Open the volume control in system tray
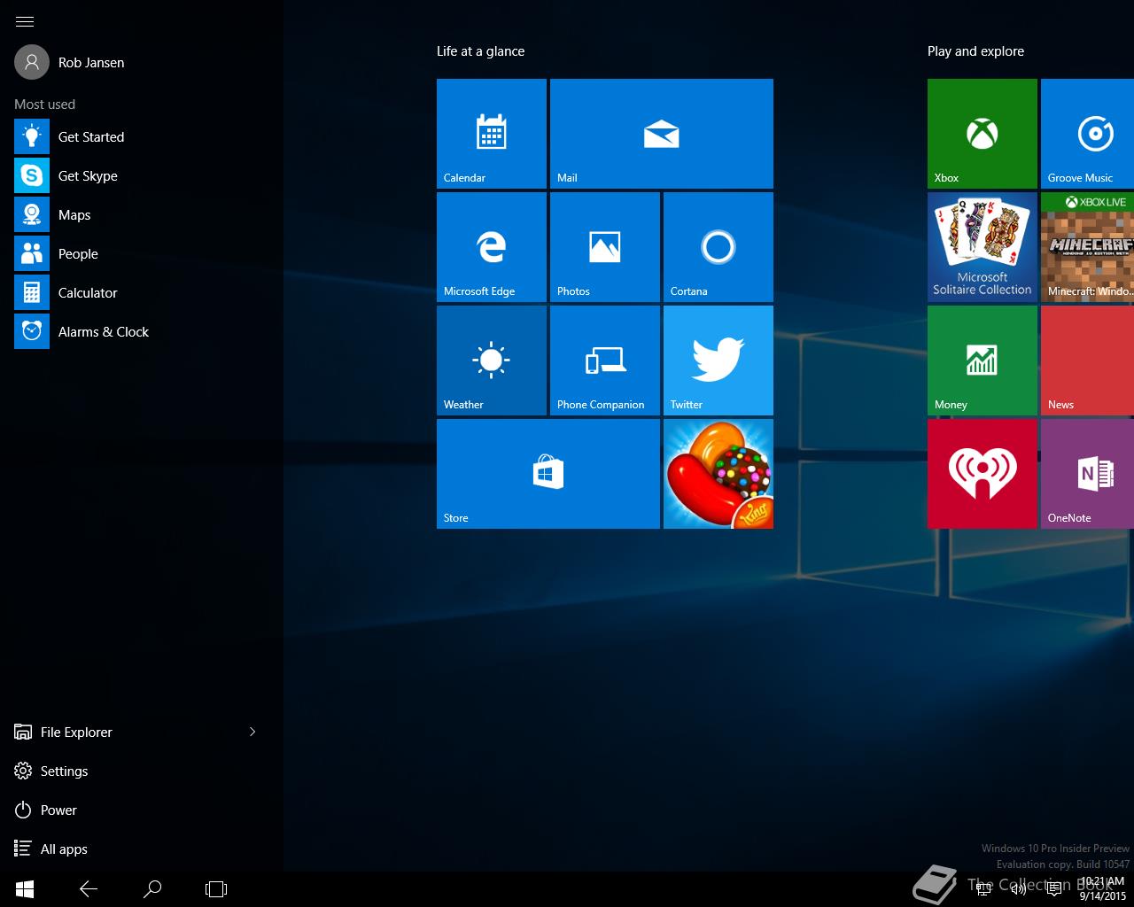The height and width of the screenshot is (907, 1134). click(1019, 889)
